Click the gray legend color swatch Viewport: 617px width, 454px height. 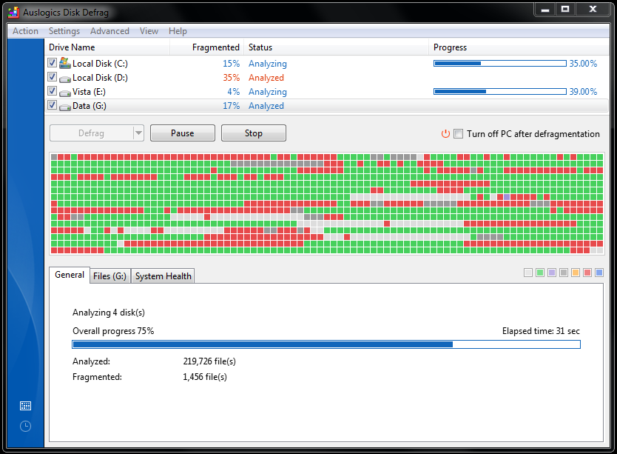[564, 273]
